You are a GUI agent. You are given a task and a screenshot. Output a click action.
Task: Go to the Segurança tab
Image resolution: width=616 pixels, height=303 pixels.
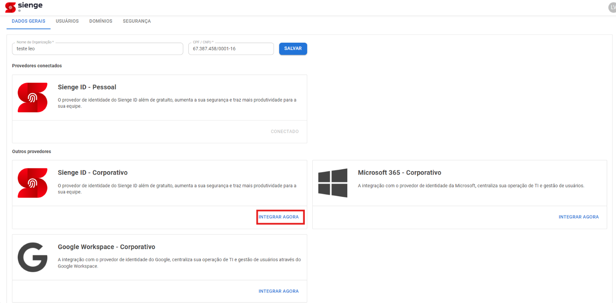[137, 21]
